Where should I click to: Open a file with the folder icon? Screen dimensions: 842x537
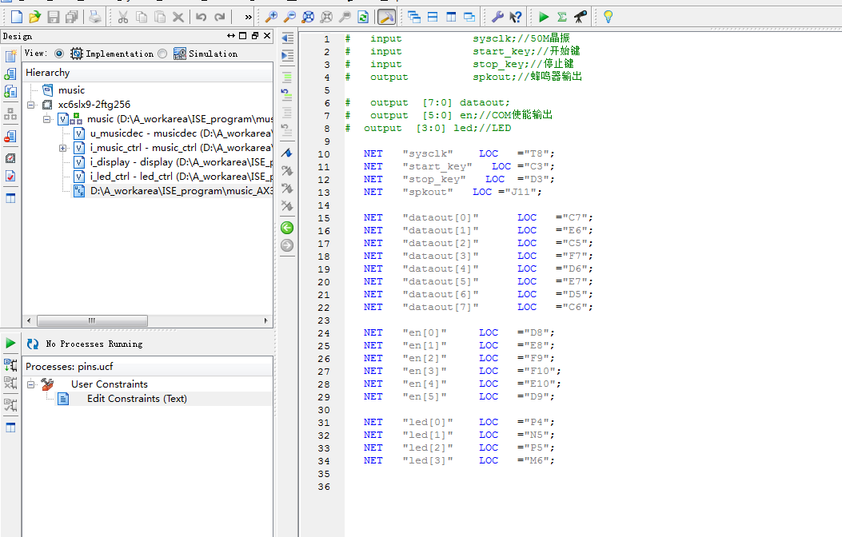point(34,17)
